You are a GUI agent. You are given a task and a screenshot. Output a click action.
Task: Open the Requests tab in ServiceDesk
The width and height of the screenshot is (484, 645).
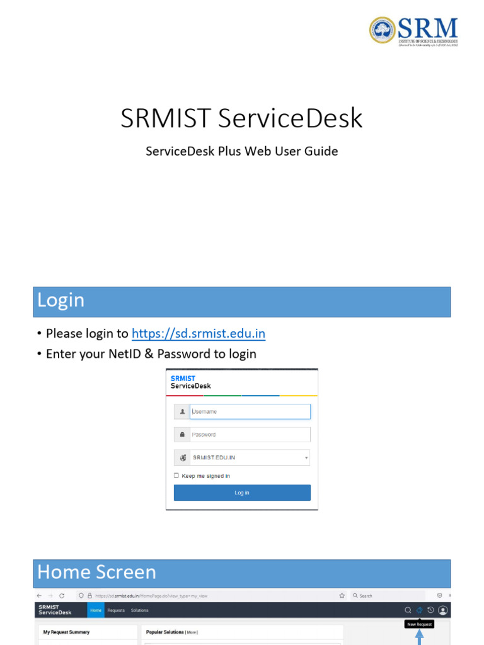tap(116, 610)
